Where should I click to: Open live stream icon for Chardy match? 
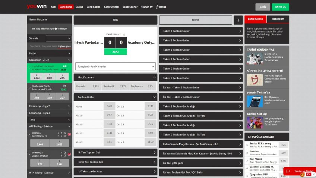coord(69,134)
